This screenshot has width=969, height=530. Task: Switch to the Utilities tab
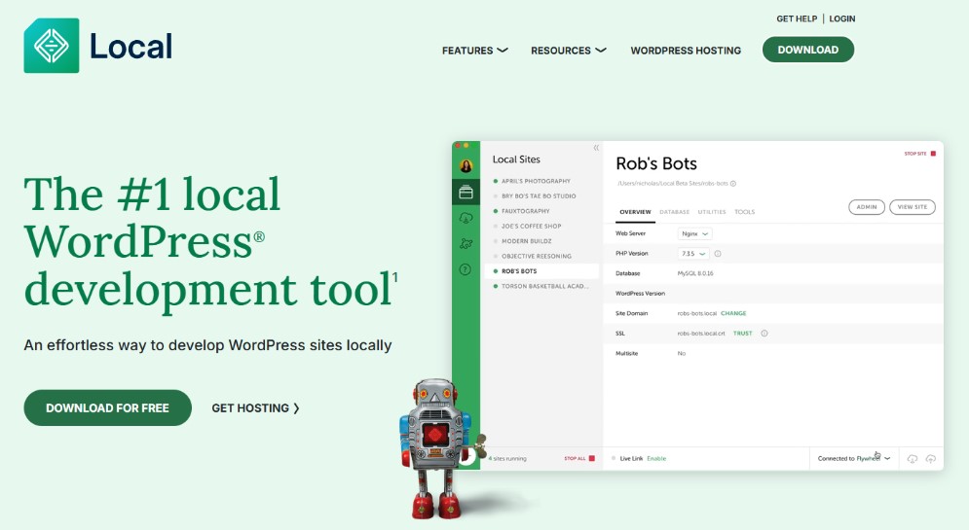(712, 212)
